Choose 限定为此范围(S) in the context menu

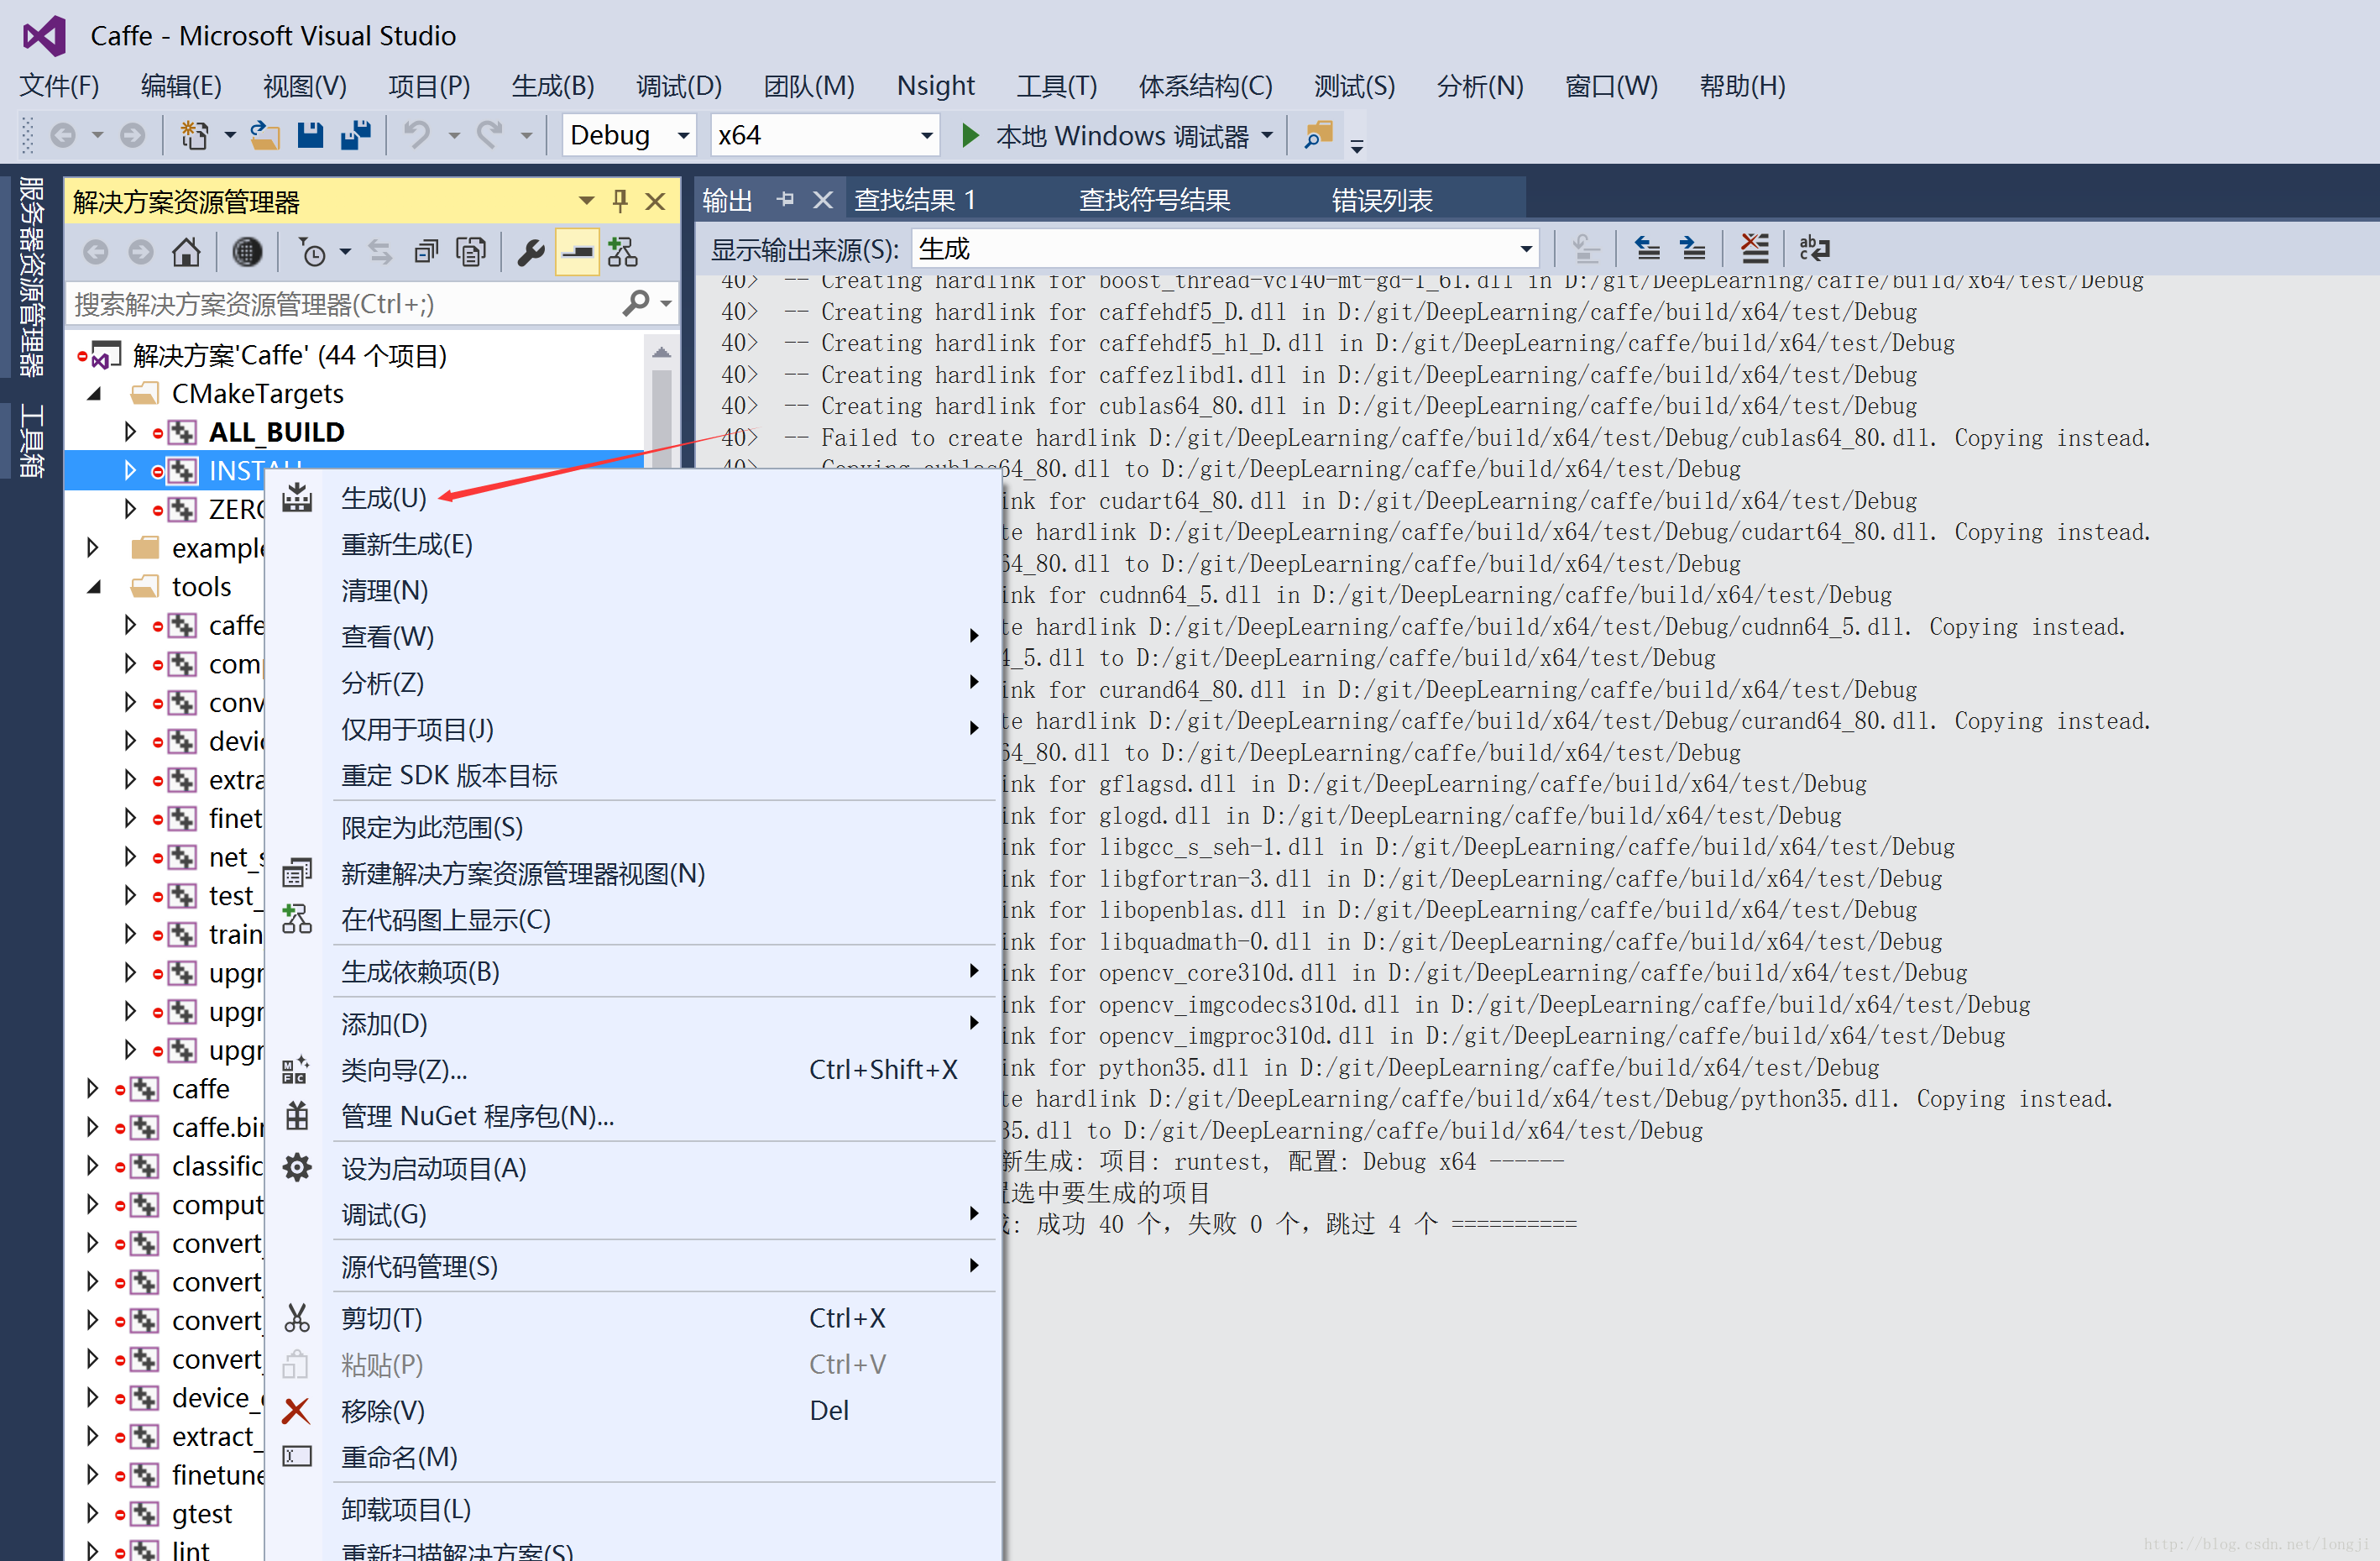pos(432,828)
